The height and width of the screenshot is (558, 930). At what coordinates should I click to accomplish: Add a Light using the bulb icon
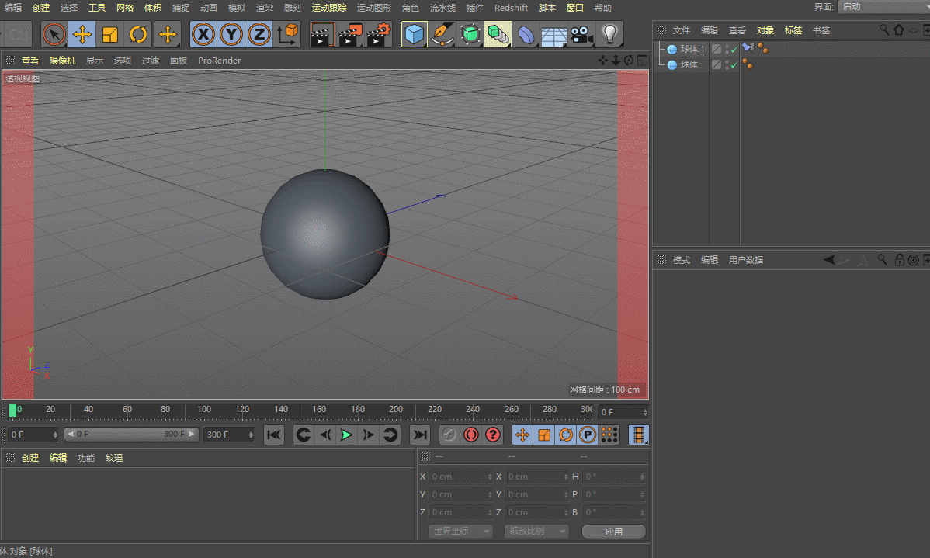[x=610, y=34]
